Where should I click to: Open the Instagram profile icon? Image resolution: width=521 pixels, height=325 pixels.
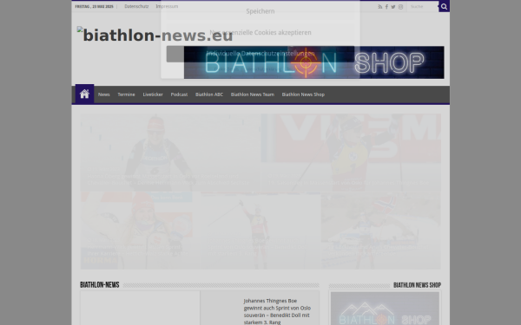(x=400, y=7)
